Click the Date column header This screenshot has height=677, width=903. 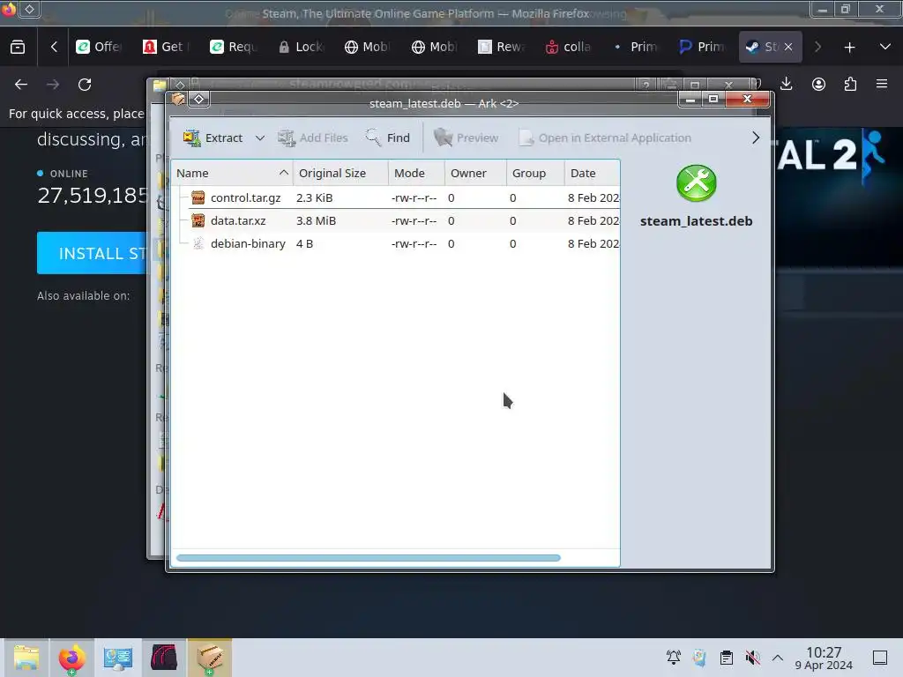tap(592, 174)
